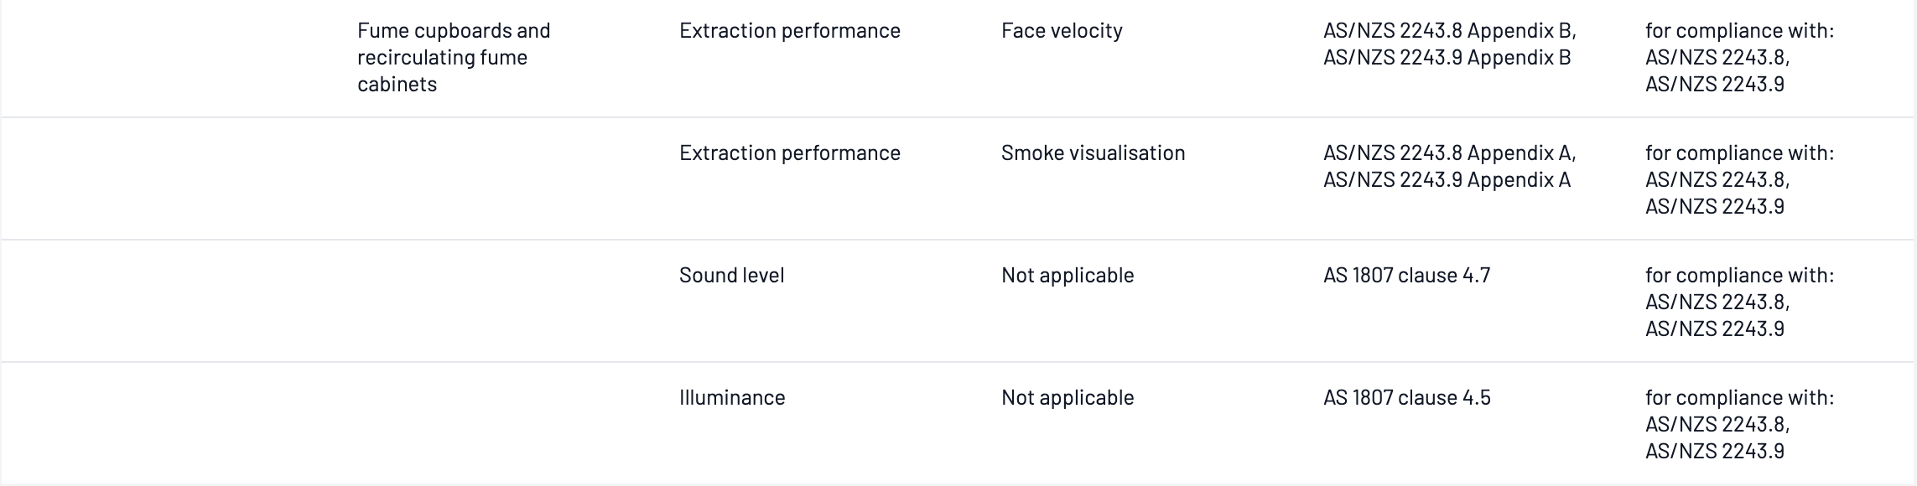Click the 'Smoke visualisation' cell

point(1093,153)
